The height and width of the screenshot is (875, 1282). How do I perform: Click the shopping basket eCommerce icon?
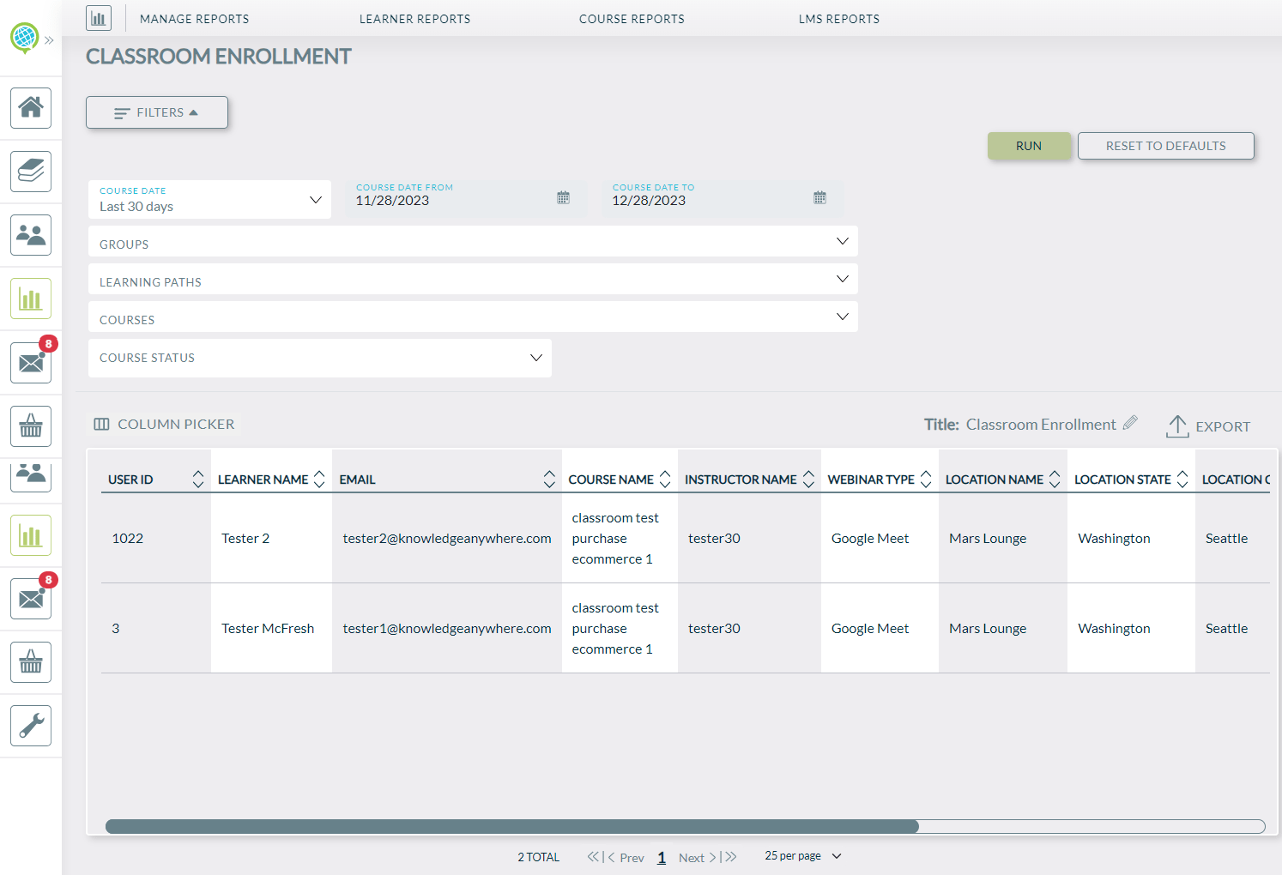coord(30,425)
